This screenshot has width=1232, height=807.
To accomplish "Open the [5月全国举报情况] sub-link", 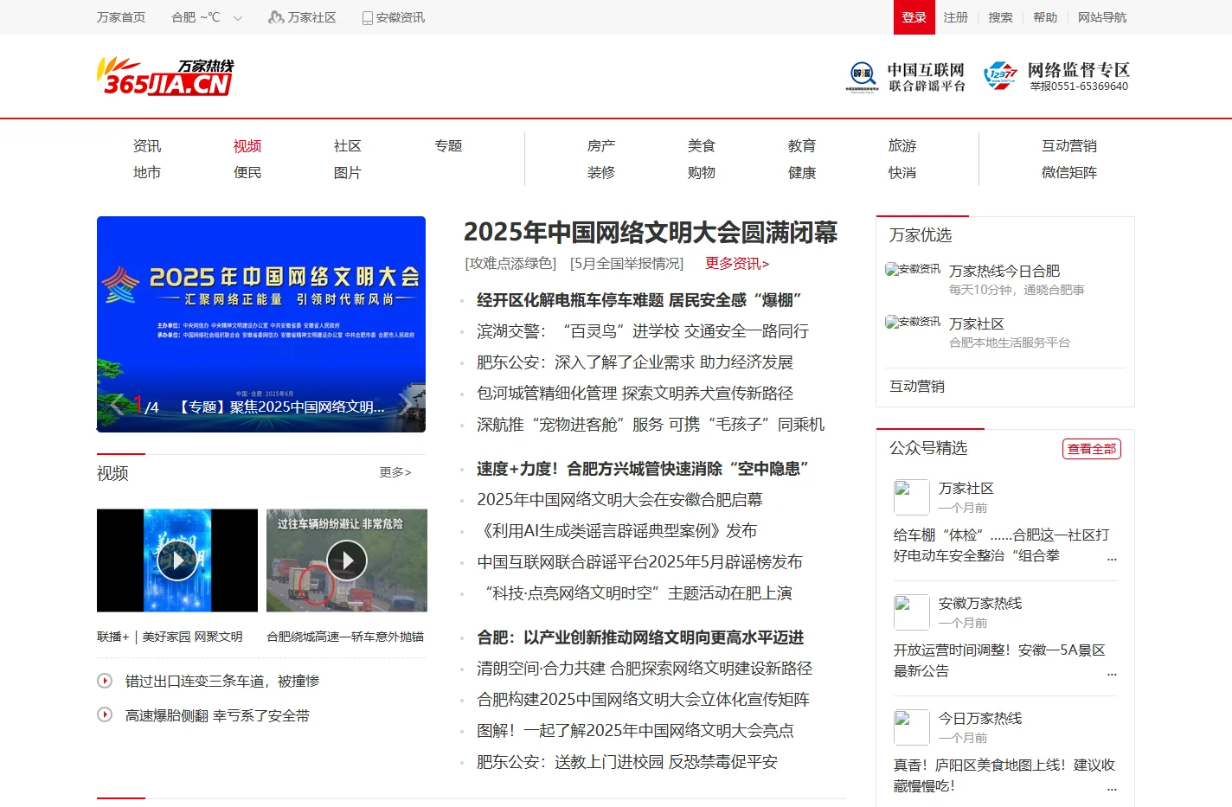I will (x=626, y=264).
